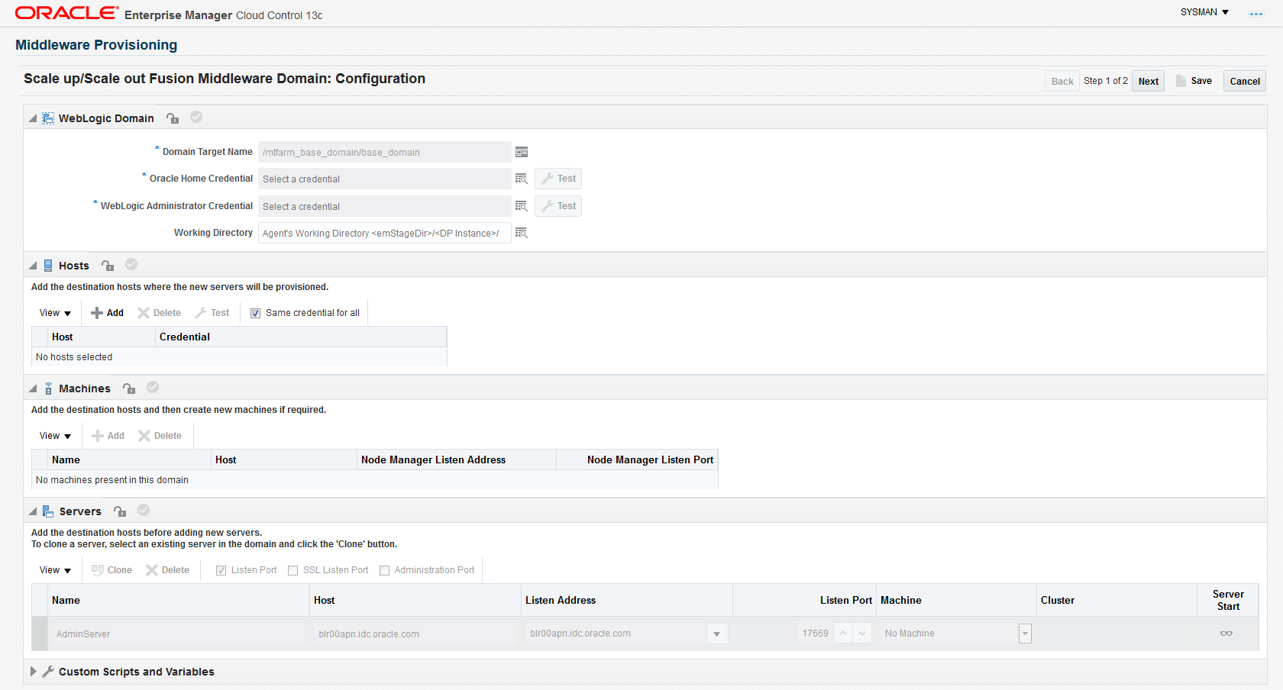Click the AdminServer Server Start glasses icon
This screenshot has height=690, width=1283.
(x=1226, y=634)
